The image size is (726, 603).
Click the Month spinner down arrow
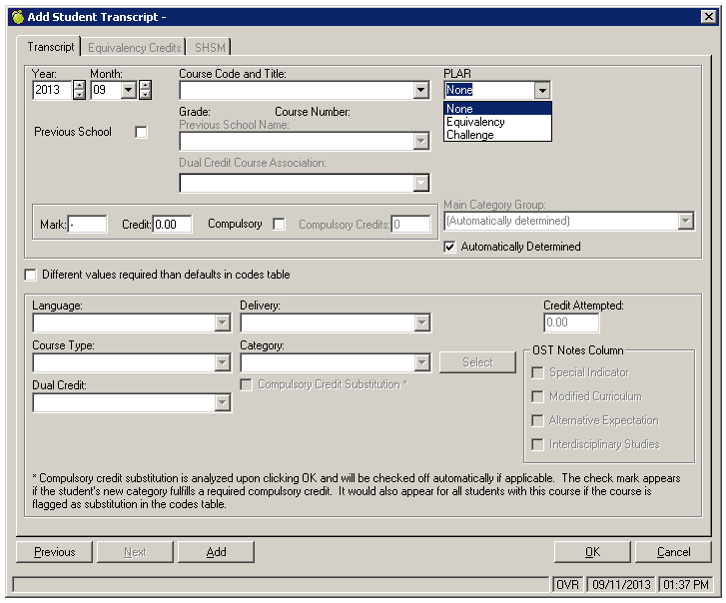click(x=145, y=95)
